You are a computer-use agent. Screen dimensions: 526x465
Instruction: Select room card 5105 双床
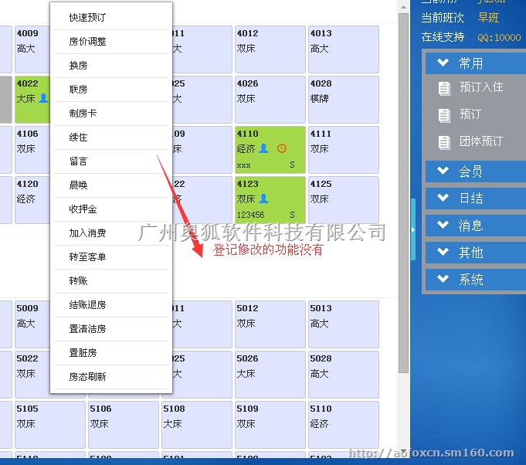coord(50,425)
